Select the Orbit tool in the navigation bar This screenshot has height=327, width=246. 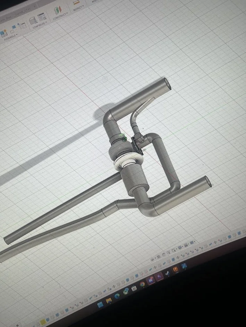(152, 259)
